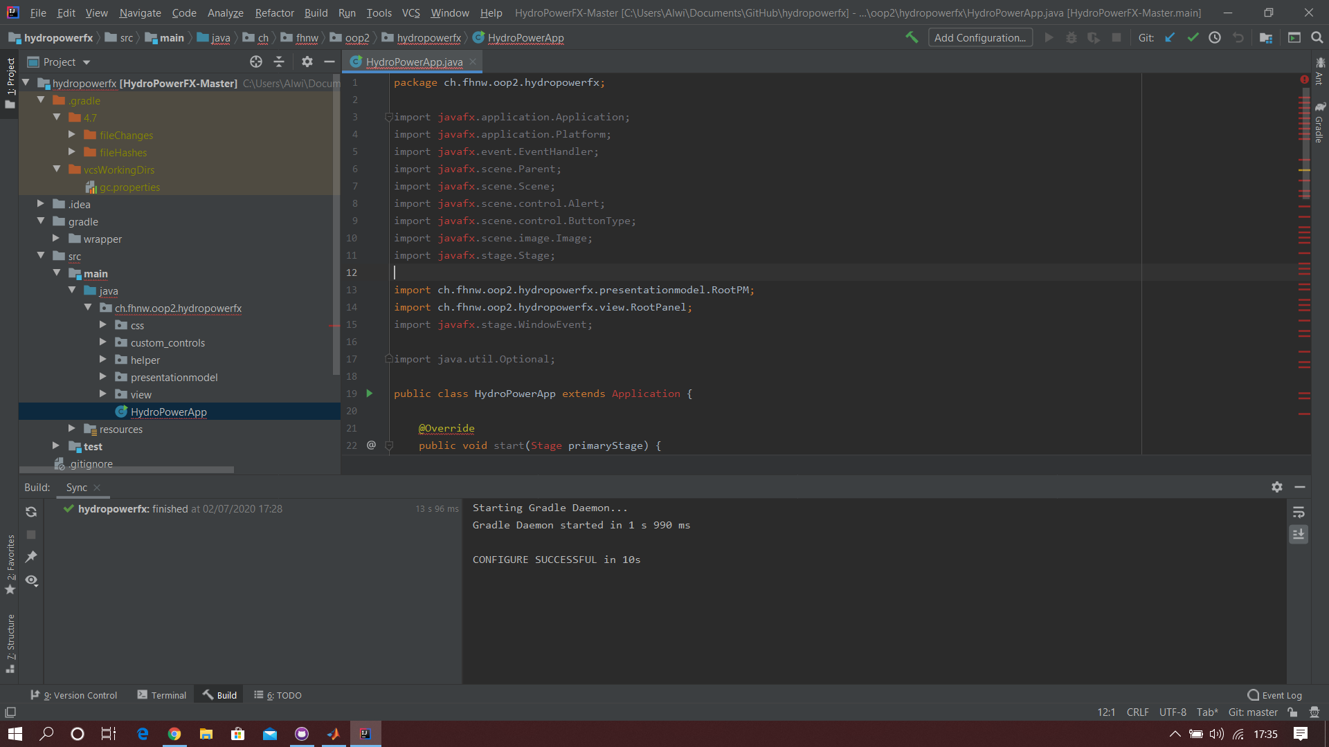Click the red error indicator atop editor scrollbar
This screenshot has width=1329, height=747.
click(1305, 80)
